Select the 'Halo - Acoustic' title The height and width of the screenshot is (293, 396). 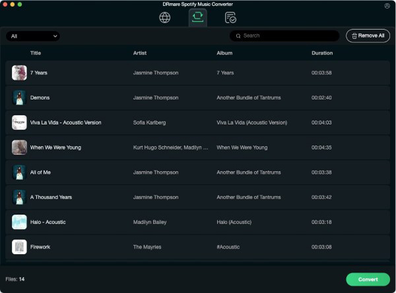[48, 222]
